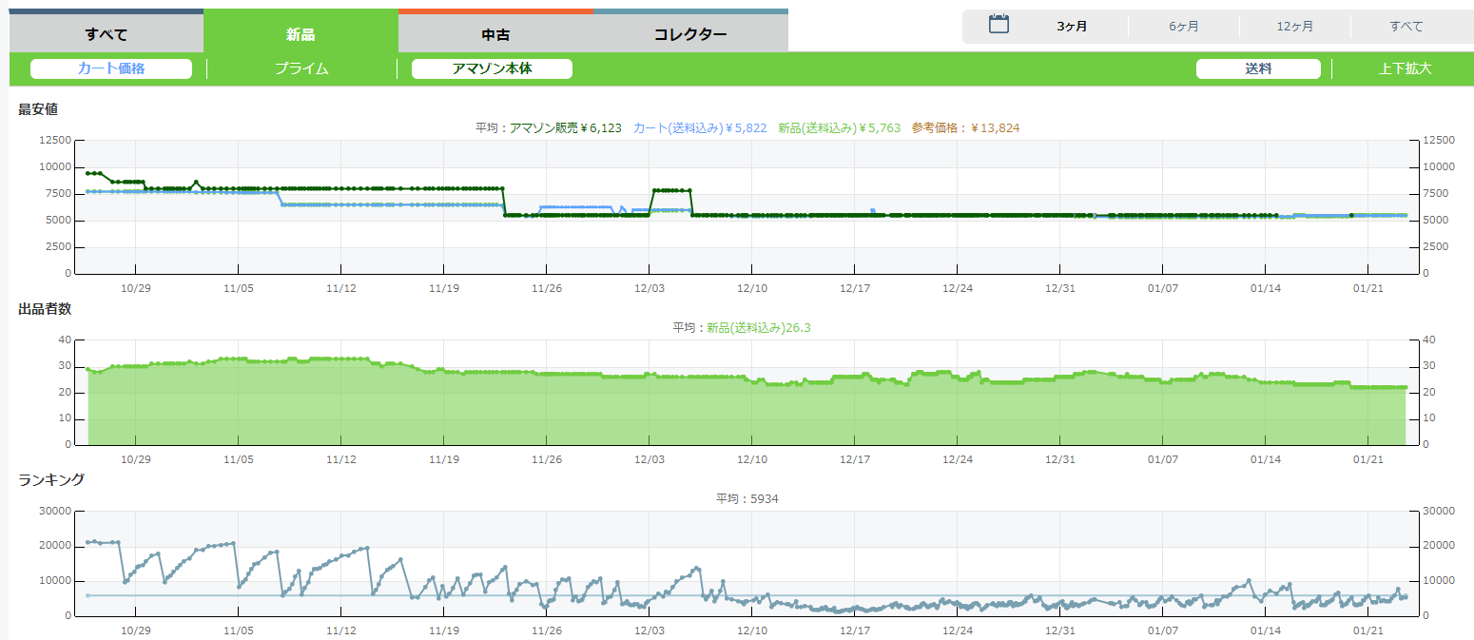Set chart period to 6ヶ月

tap(1184, 27)
